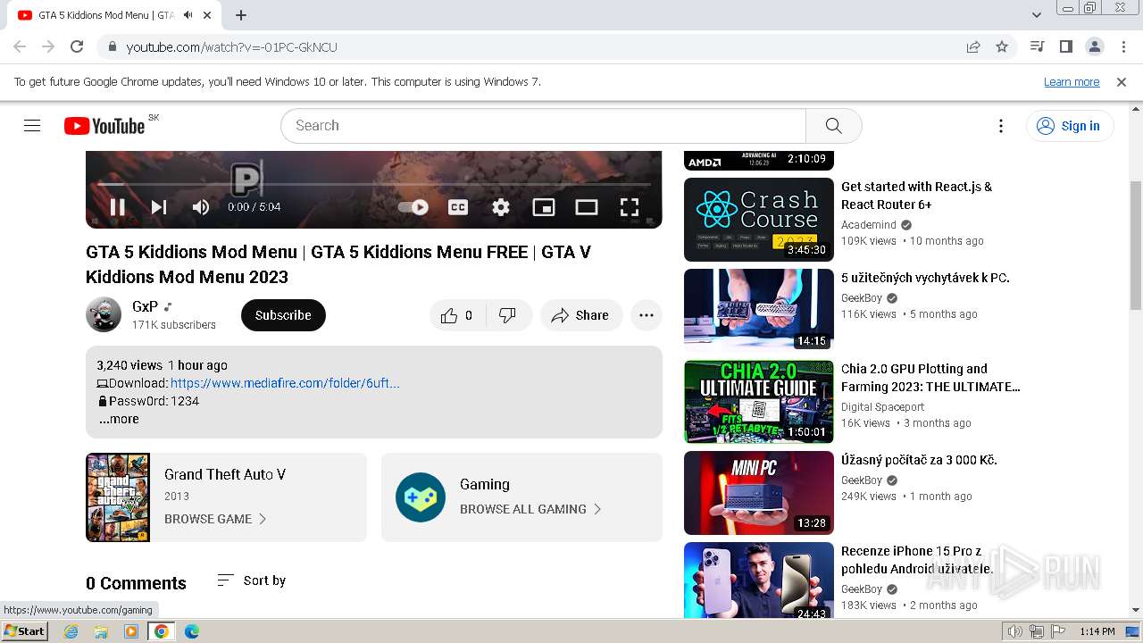Bookmark this tab star icon
1143x643 pixels.
click(1002, 46)
